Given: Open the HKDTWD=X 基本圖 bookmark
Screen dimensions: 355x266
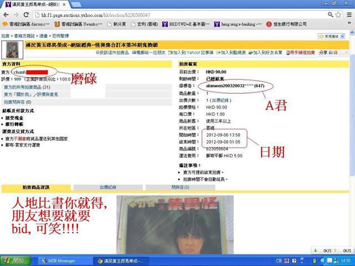Looking at the screenshot, I should (x=186, y=24).
